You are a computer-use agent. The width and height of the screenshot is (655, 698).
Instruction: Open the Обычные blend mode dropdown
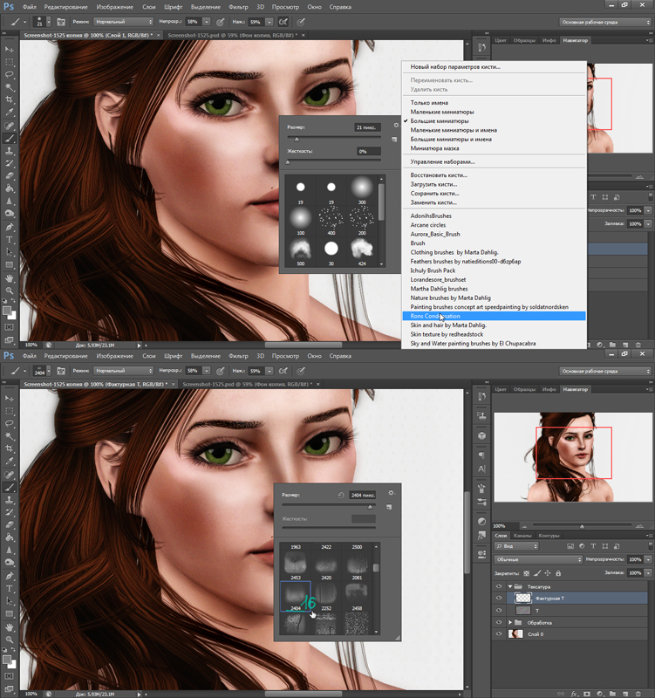click(538, 559)
